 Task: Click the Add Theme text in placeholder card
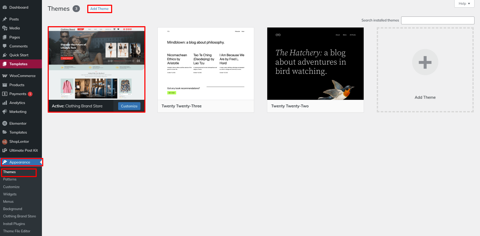pos(425,97)
